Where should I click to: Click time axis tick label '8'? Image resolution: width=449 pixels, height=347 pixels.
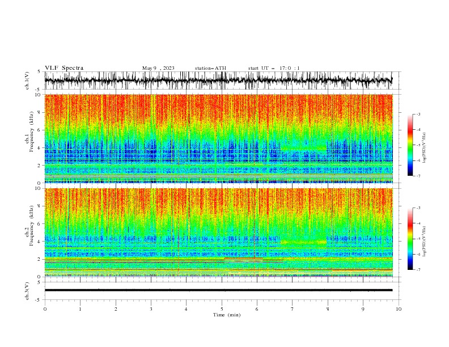(328, 309)
